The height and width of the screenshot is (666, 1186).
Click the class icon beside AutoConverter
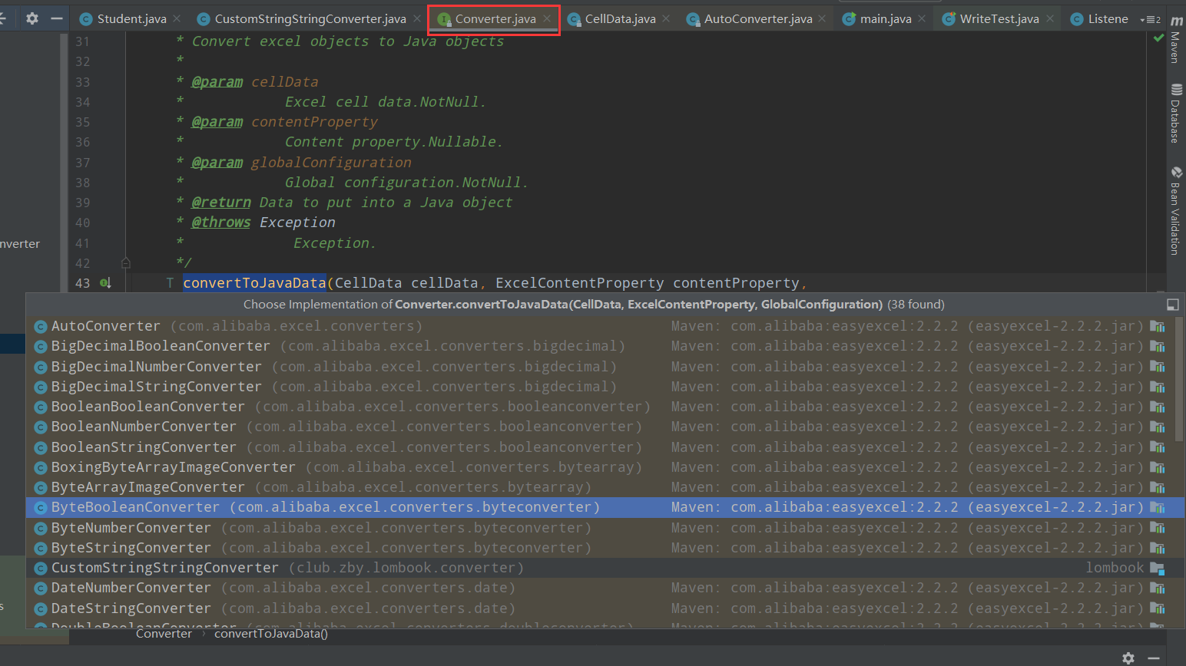point(41,327)
